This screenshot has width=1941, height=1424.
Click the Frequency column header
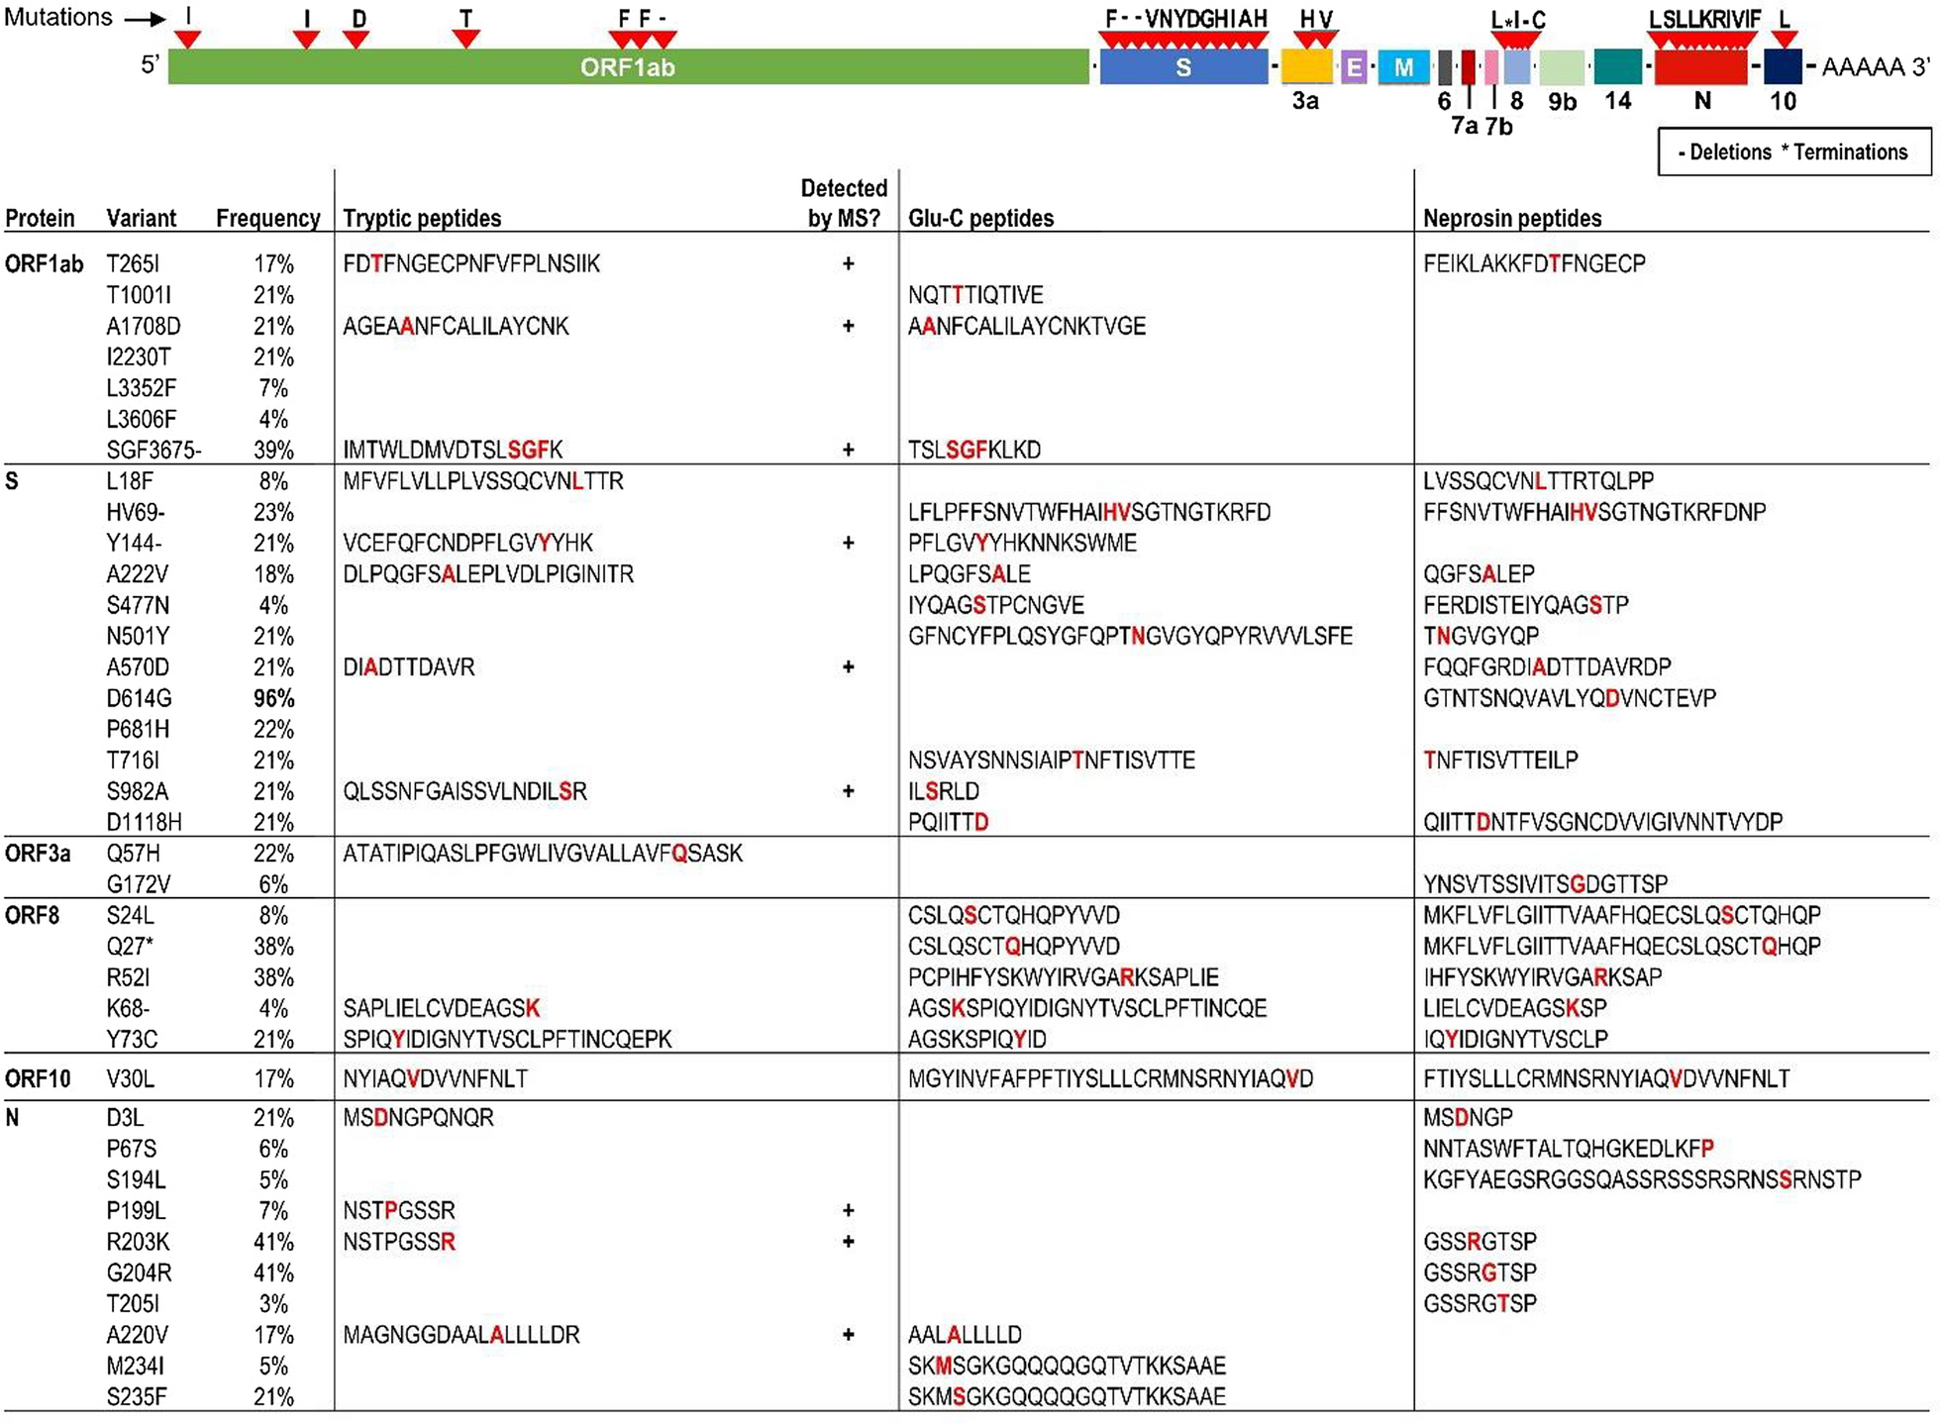coord(268,219)
